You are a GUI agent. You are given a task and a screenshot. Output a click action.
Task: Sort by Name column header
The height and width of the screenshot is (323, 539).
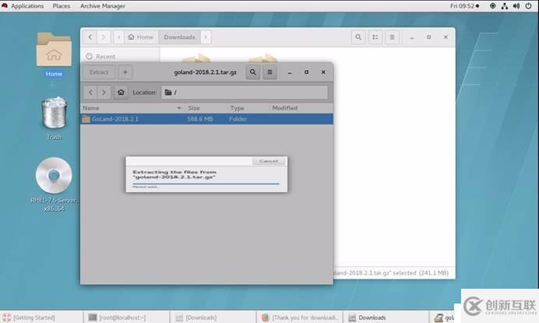pos(132,108)
